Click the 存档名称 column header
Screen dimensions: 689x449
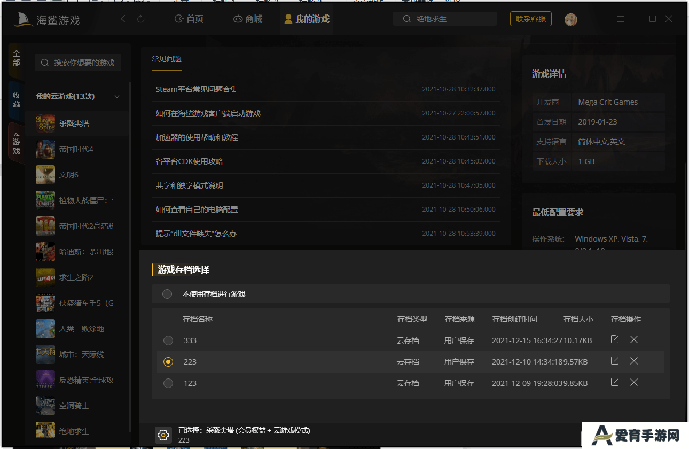[x=198, y=319]
